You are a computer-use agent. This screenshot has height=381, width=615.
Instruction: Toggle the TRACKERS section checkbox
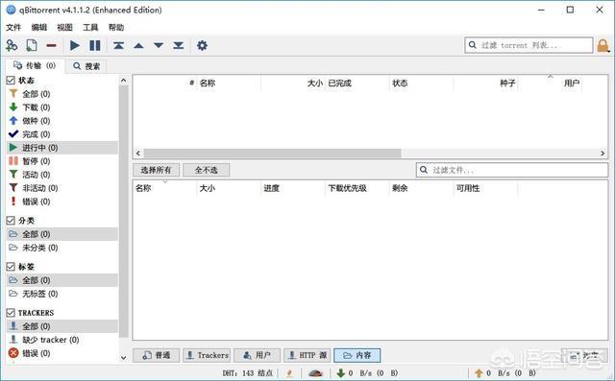[x=11, y=313]
